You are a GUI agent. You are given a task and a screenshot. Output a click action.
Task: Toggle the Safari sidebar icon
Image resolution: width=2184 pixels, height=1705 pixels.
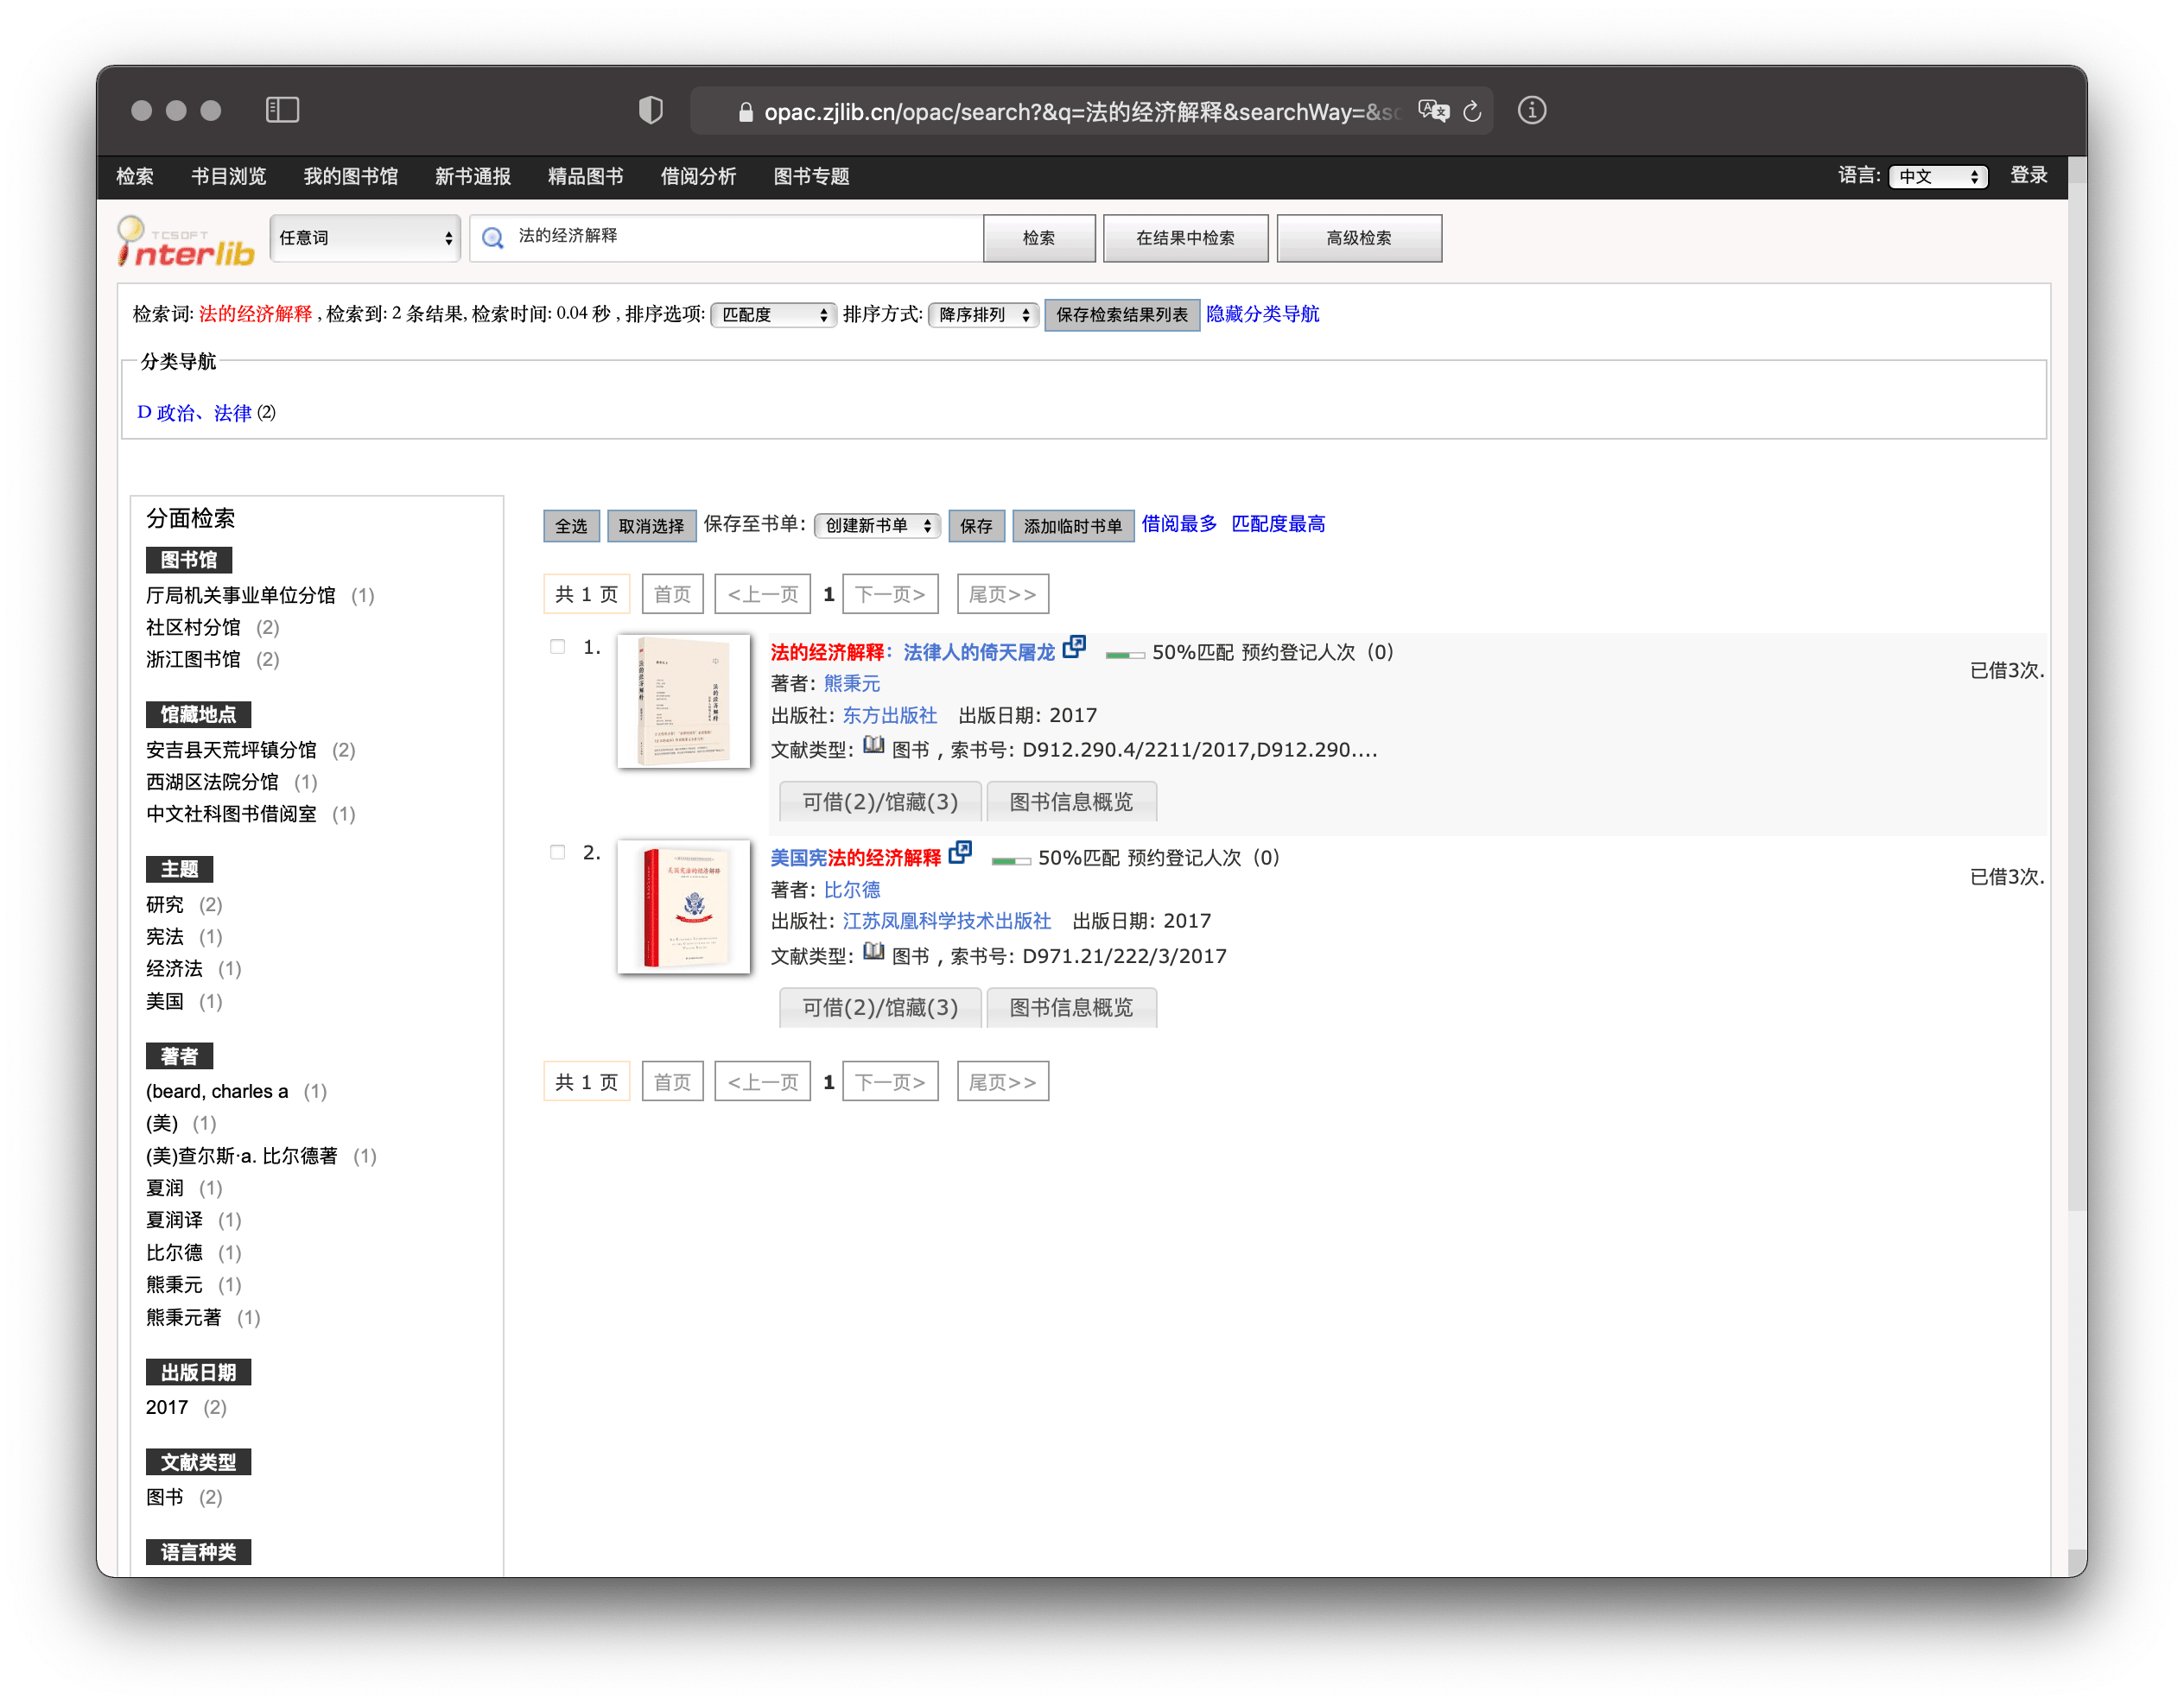(x=282, y=110)
